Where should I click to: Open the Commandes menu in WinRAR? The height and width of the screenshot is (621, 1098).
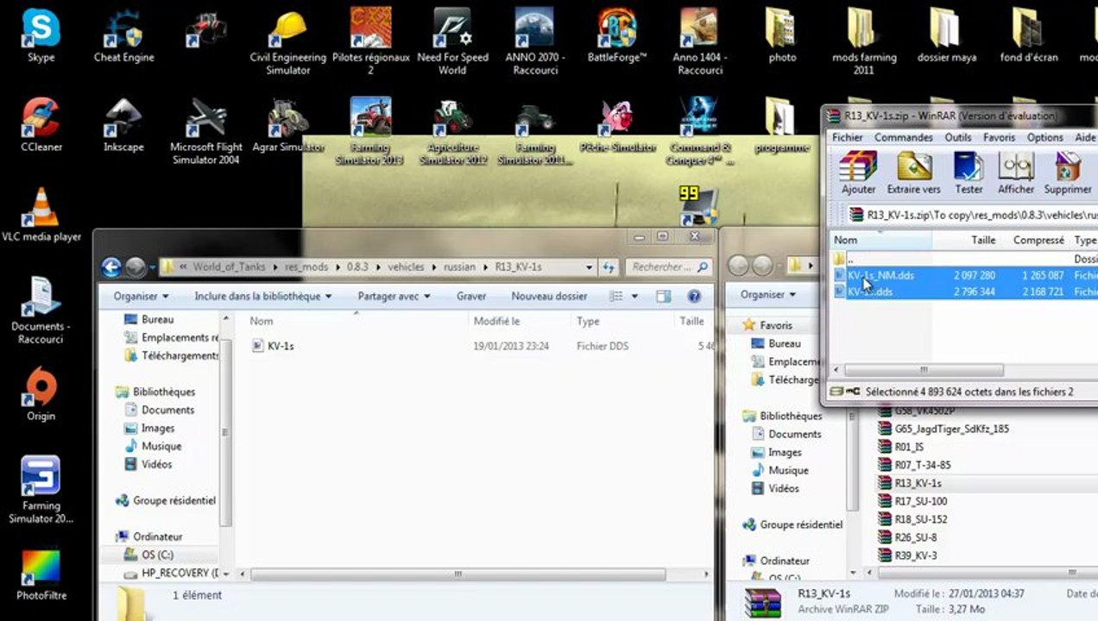click(x=904, y=137)
